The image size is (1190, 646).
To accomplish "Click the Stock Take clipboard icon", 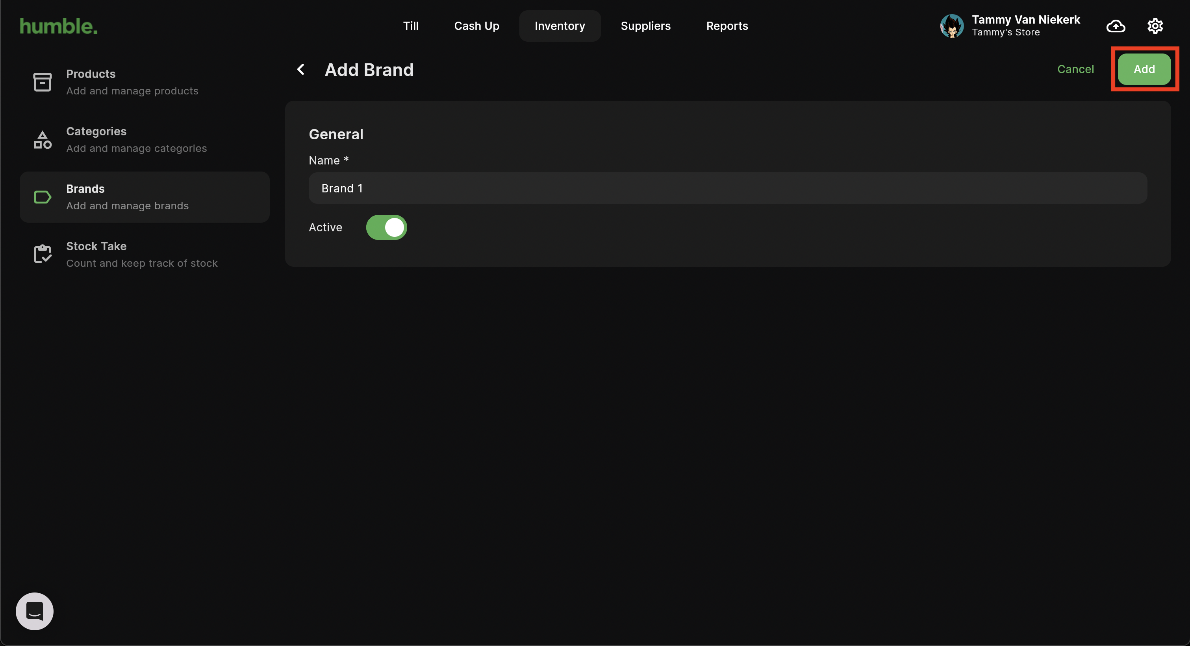I will pos(43,254).
